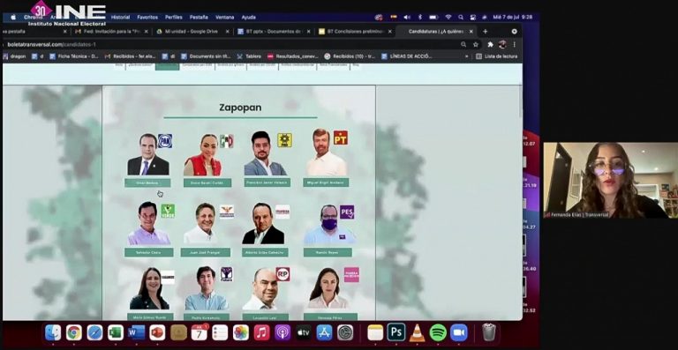Open VLC media player in the Dock

[x=418, y=332]
